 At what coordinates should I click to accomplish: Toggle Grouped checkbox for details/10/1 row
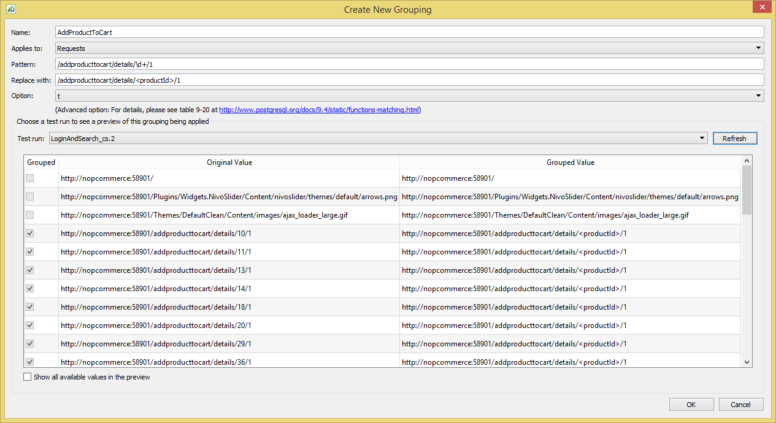30,234
